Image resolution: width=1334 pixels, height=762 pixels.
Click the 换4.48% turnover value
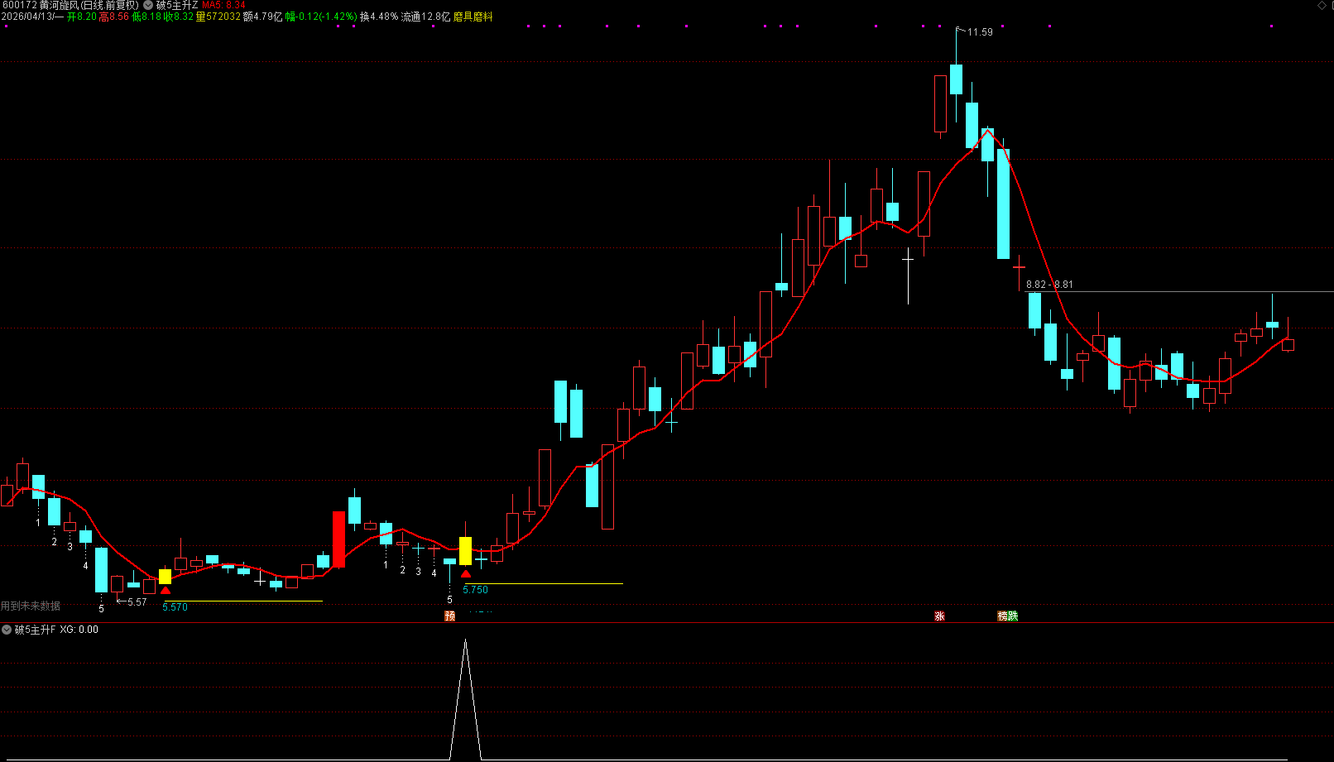click(x=379, y=17)
